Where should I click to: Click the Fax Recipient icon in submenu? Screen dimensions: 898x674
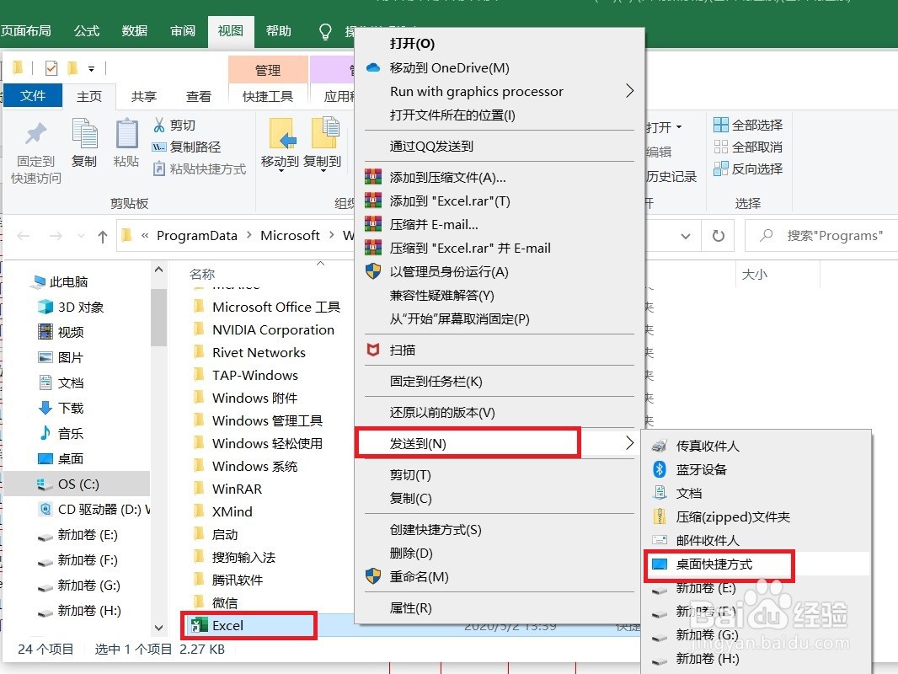click(x=660, y=446)
